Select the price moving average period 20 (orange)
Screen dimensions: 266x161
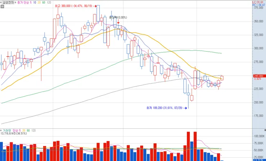(39, 3)
